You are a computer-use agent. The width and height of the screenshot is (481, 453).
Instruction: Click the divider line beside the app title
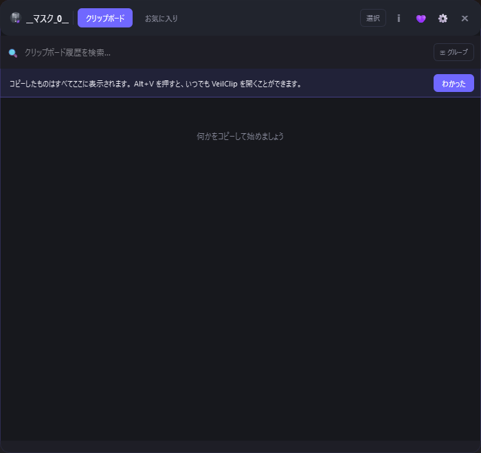pos(74,18)
